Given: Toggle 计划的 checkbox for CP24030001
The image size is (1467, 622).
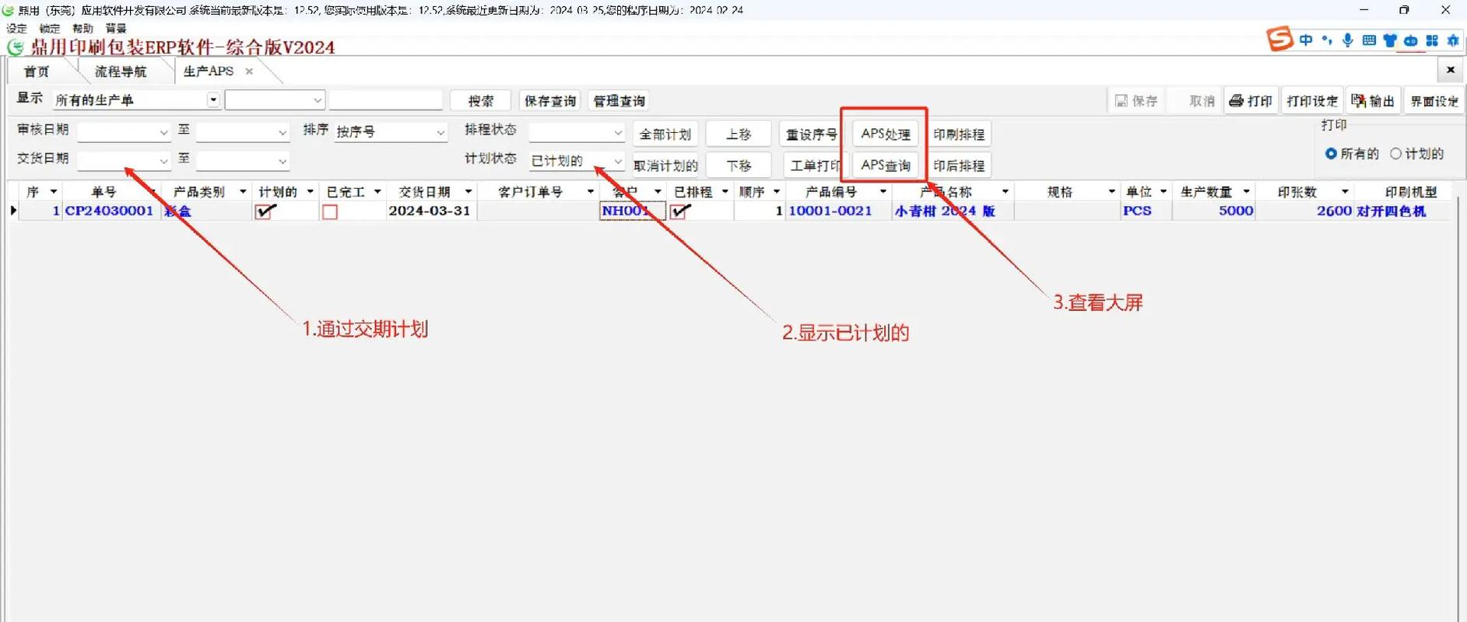Looking at the screenshot, I should click(x=265, y=211).
